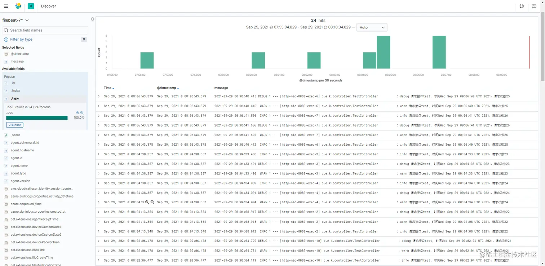Sort by @timestamp column arrow
This screenshot has height=266, width=545.
(178, 88)
